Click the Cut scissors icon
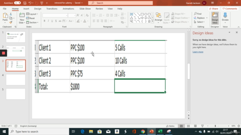 pyautogui.click(x=11, y=14)
